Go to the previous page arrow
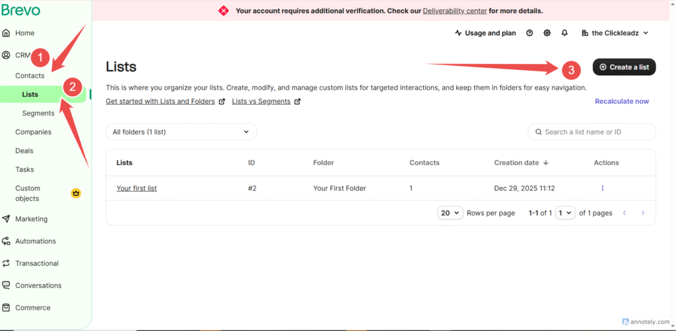676x331 pixels. tap(625, 213)
